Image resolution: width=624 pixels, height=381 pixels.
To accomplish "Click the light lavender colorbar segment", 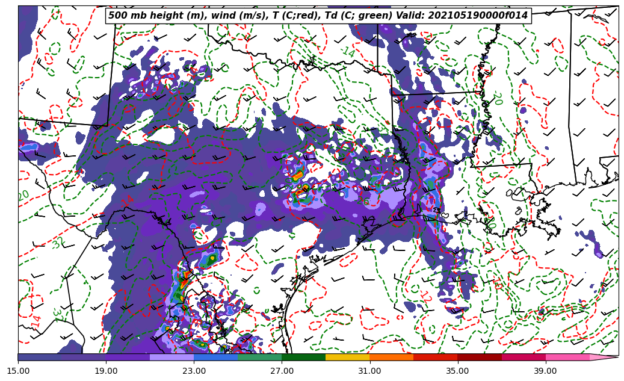I will tap(171, 357).
